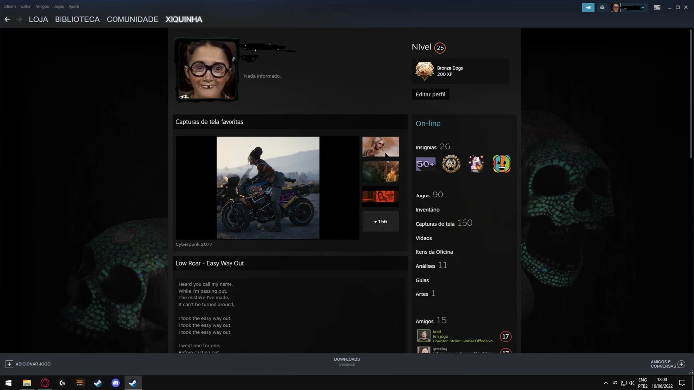Viewport: 694px width, 390px height.
Task: Open the Windows Start menu
Action: click(x=8, y=383)
